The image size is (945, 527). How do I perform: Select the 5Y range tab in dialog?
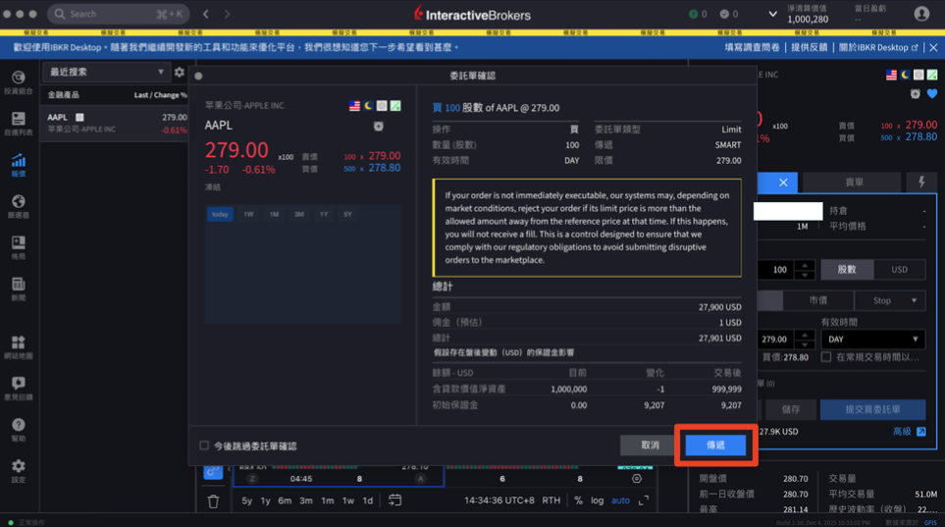[347, 214]
